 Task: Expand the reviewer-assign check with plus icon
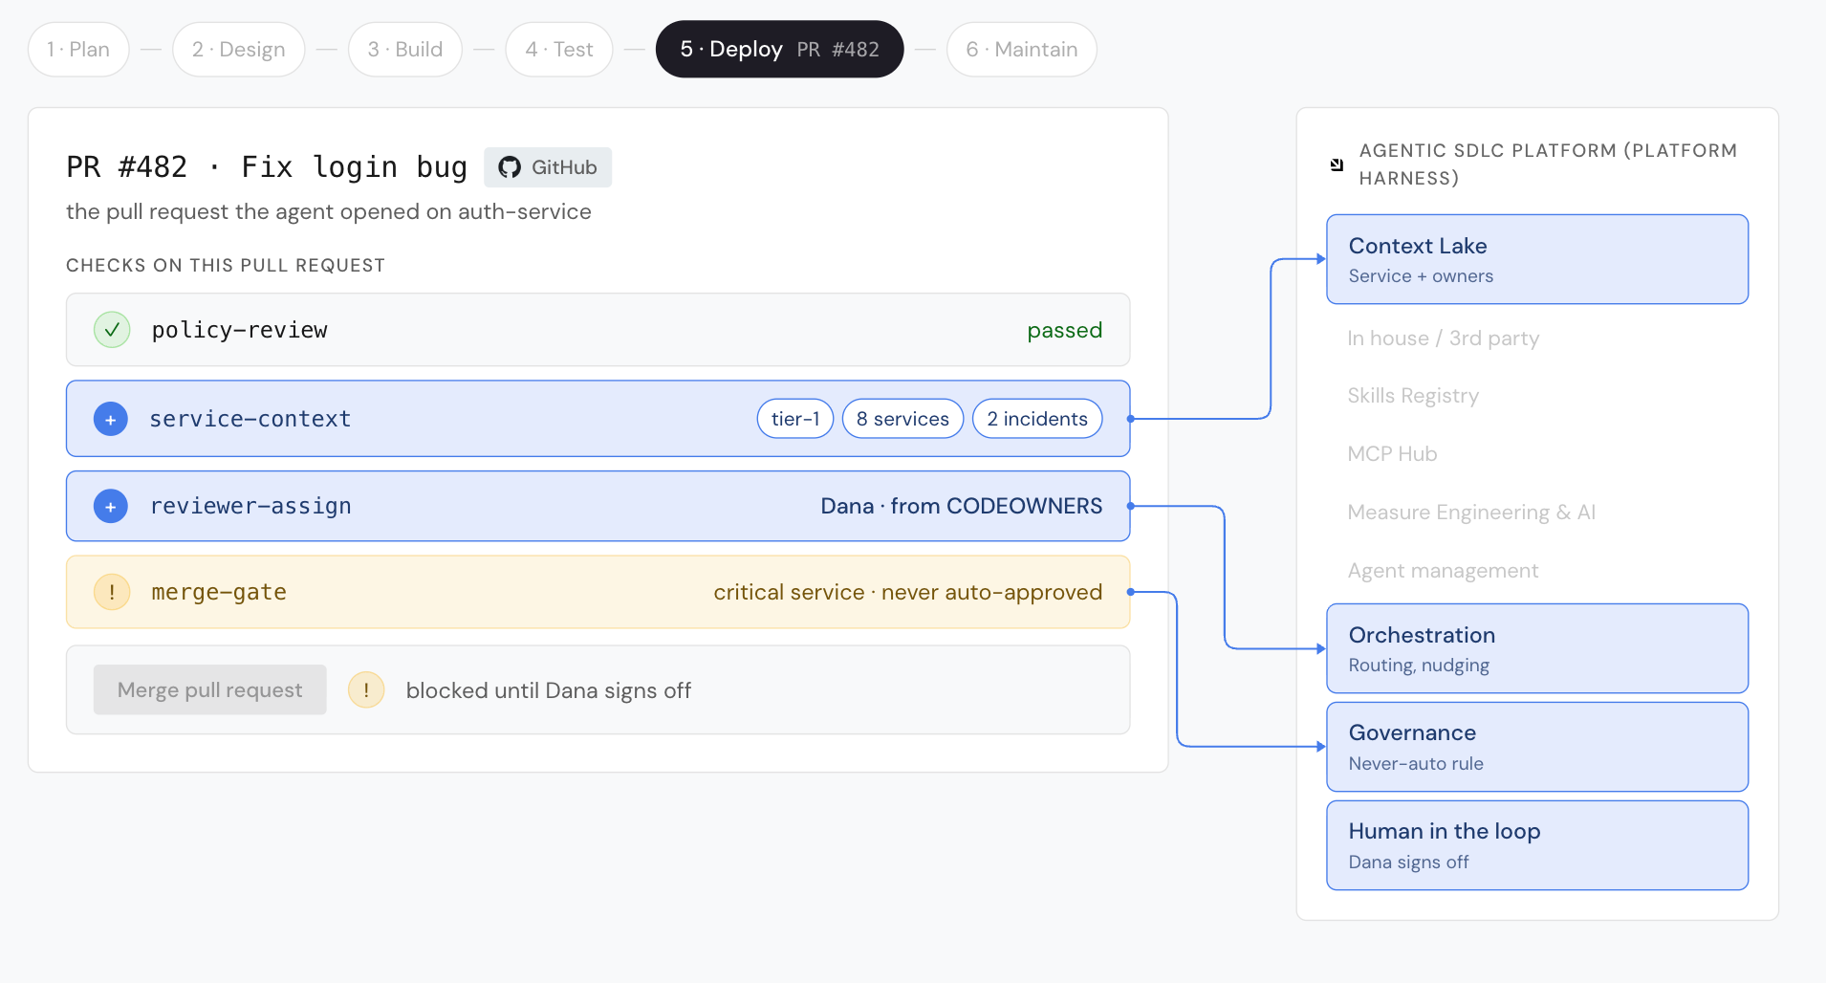(111, 506)
